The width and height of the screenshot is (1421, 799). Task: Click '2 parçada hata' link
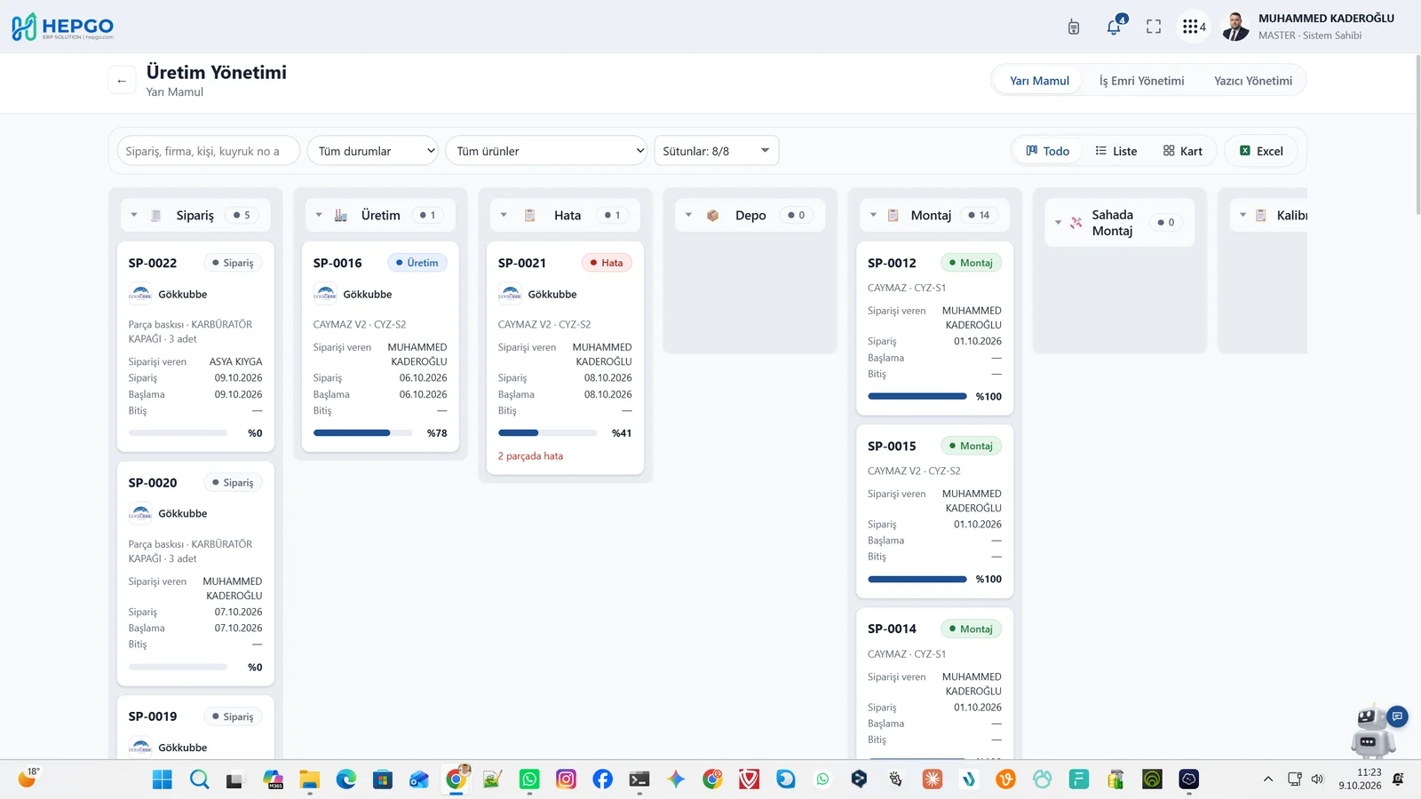pyautogui.click(x=530, y=456)
